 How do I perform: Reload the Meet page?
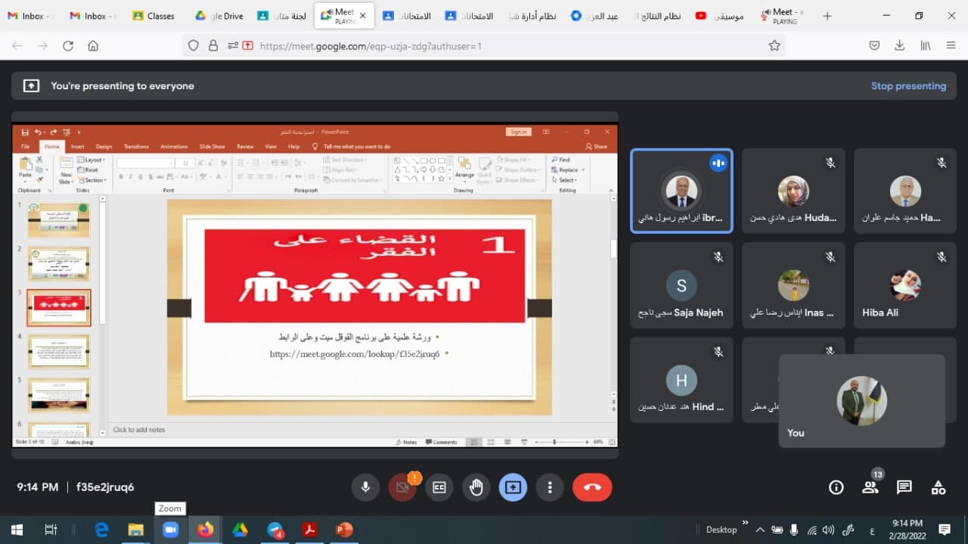68,46
